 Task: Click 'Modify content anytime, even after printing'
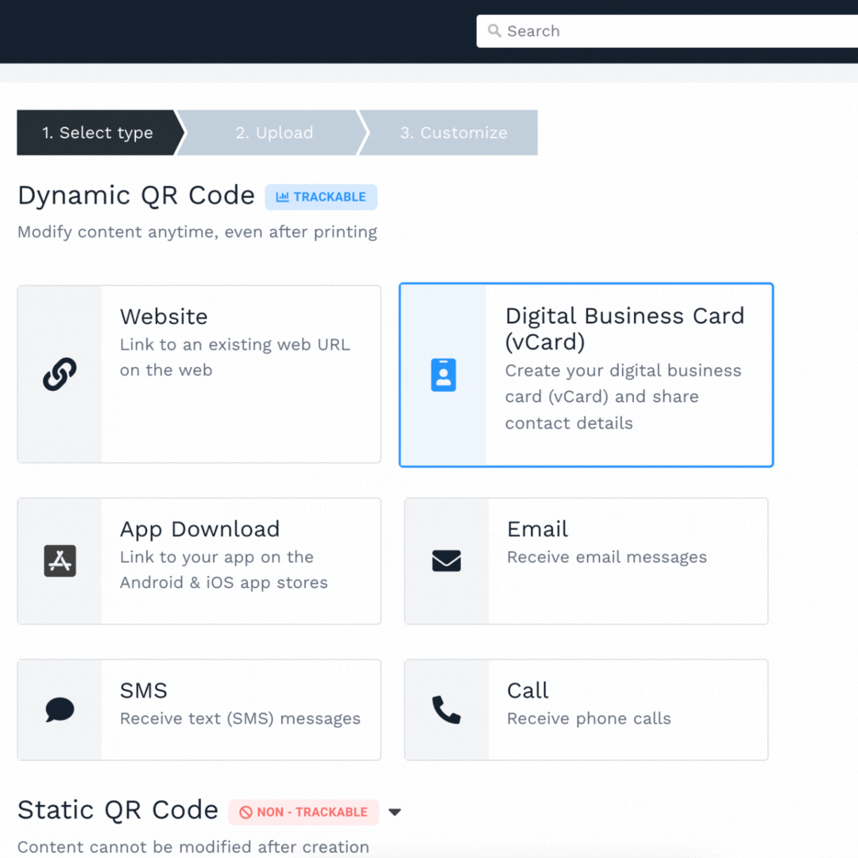[x=198, y=232]
